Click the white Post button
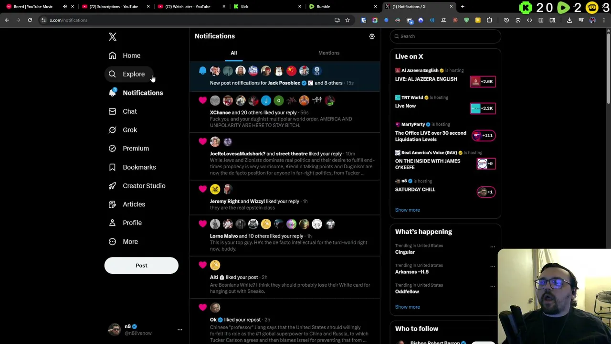The height and width of the screenshot is (344, 611). coord(141,266)
